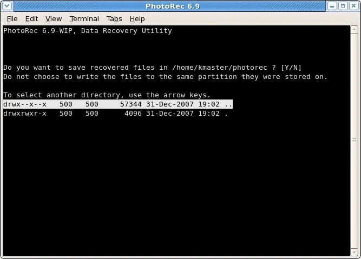The image size is (361, 259).
Task: Open the View menu
Action: (x=54, y=19)
